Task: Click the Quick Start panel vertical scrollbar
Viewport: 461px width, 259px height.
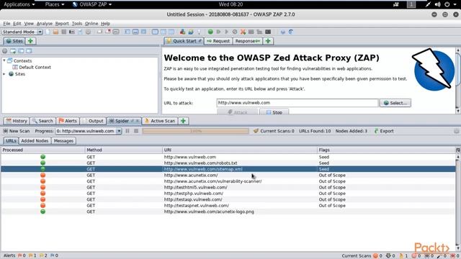Action: point(458,81)
